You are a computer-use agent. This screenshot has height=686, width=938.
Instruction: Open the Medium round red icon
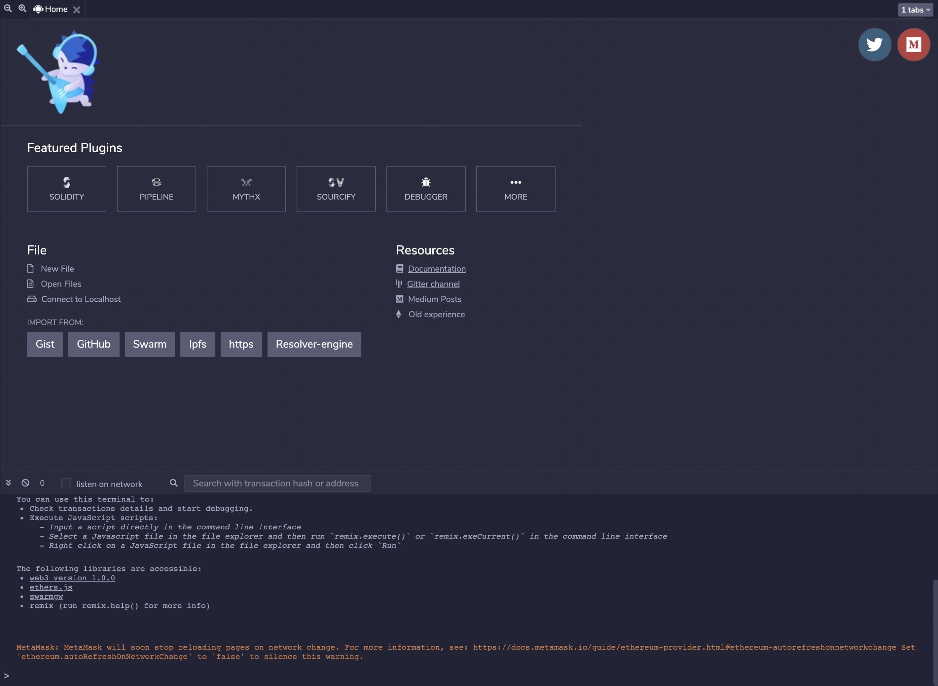pos(913,44)
